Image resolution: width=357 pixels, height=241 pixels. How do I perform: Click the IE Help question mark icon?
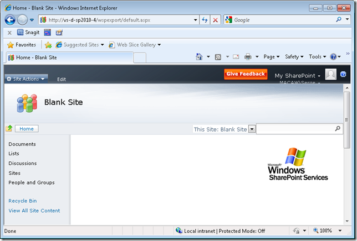click(333, 57)
